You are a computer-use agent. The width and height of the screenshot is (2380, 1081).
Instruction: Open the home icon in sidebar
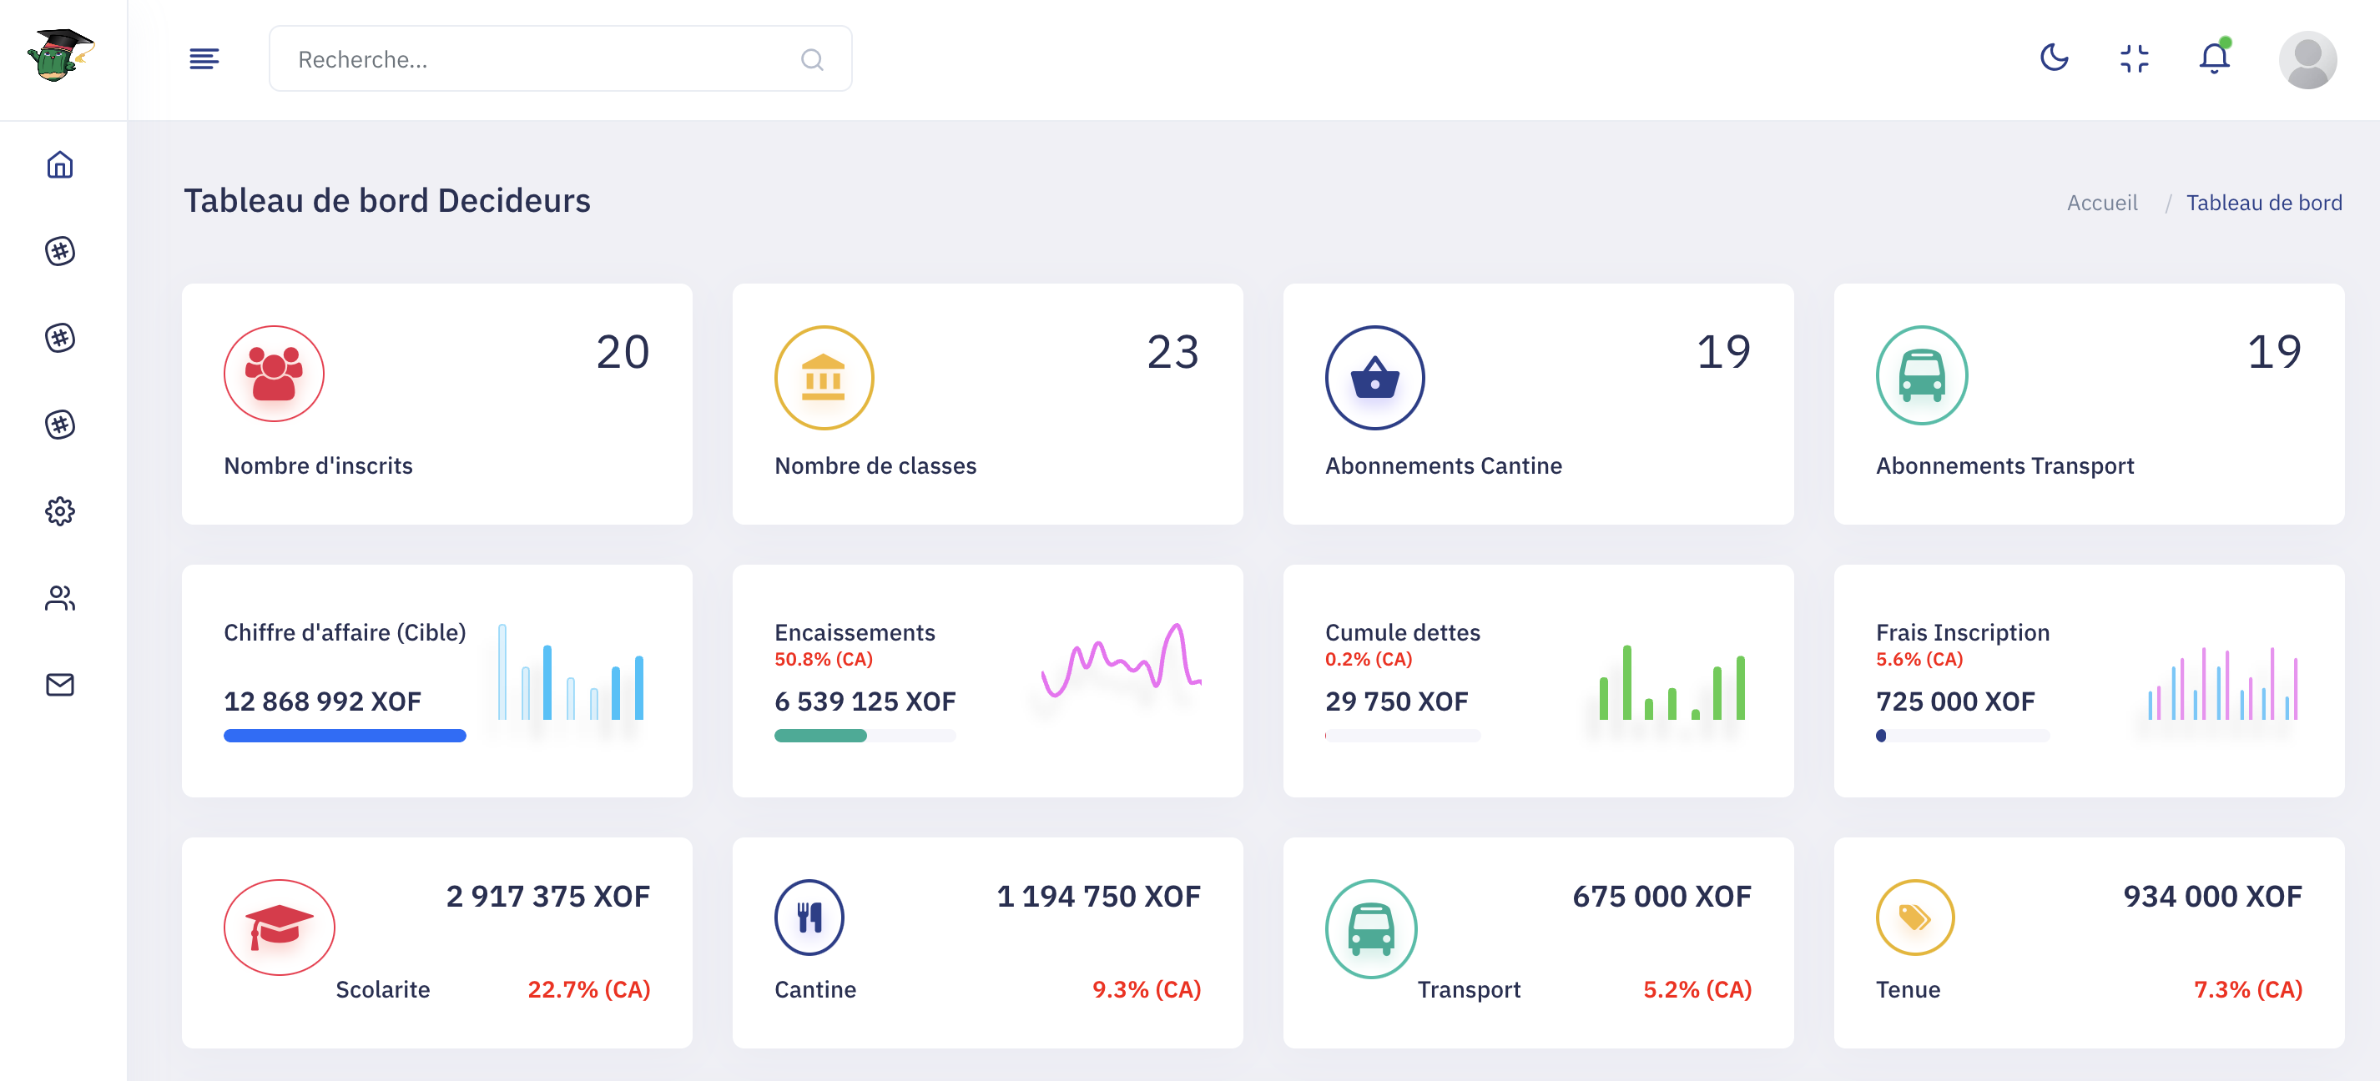[60, 165]
